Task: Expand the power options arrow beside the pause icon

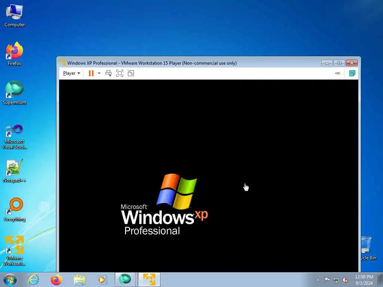Action: coord(99,73)
